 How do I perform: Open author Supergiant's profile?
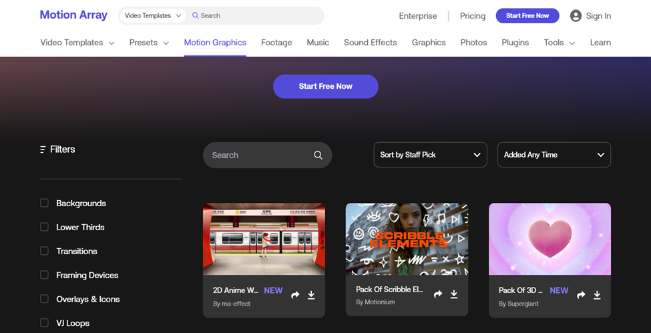click(519, 304)
